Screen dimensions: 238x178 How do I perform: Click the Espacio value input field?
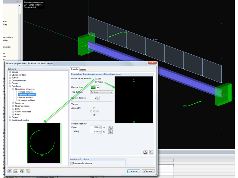coord(94,127)
